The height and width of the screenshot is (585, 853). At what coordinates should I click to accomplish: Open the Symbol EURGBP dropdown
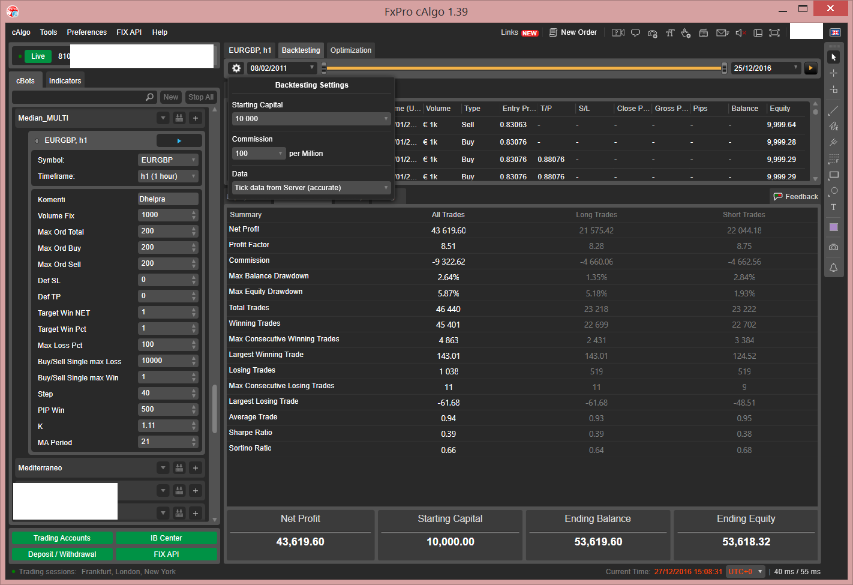click(x=168, y=160)
